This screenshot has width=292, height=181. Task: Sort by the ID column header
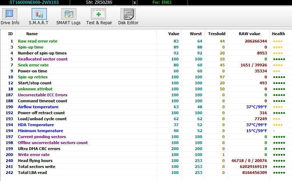coord(11,34)
